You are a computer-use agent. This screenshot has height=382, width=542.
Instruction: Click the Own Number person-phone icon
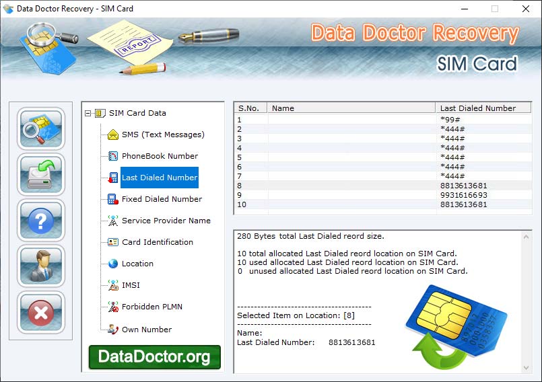click(x=112, y=329)
